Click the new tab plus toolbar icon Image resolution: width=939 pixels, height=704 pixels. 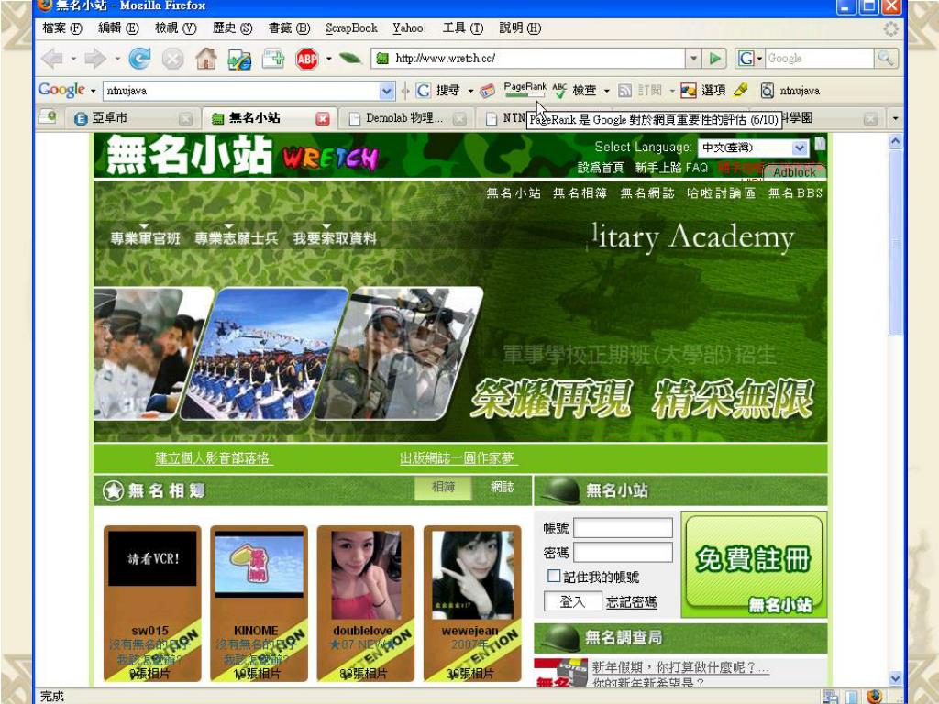click(x=273, y=59)
